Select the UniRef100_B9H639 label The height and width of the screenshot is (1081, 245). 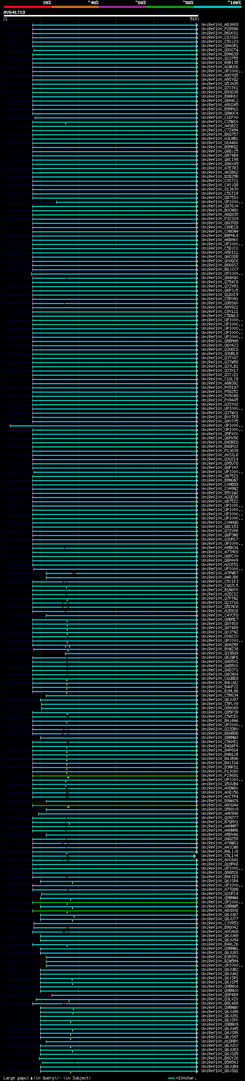pyautogui.click(x=220, y=54)
